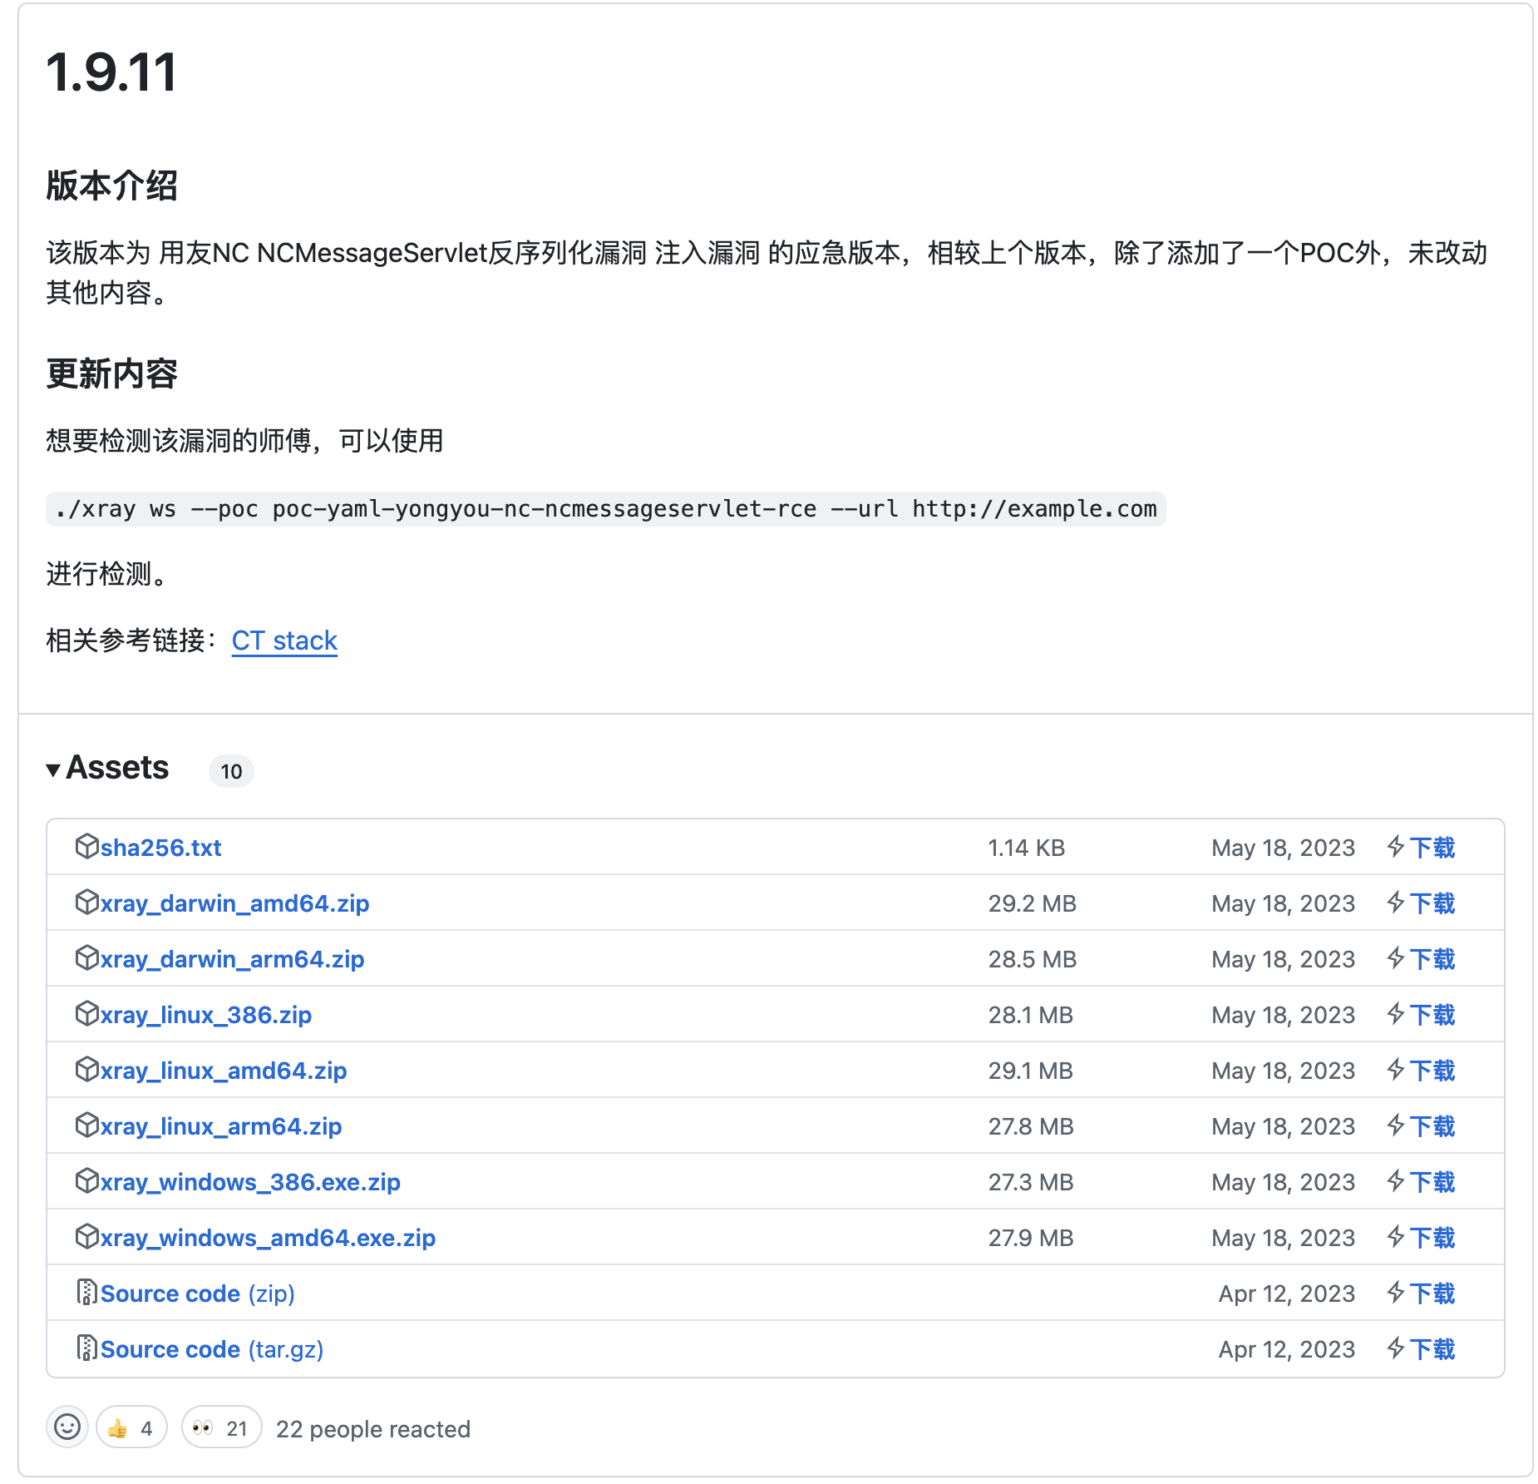This screenshot has width=1538, height=1484.
Task: Click the xray ws command code snippet
Action: (x=605, y=509)
